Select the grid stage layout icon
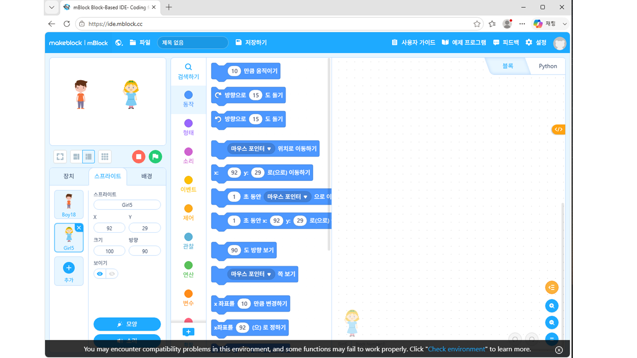The image size is (637, 358). point(105,157)
